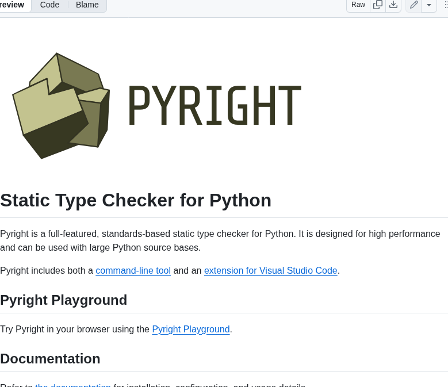448x387 pixels.
Task: Open the documentation link
Action: (73, 385)
